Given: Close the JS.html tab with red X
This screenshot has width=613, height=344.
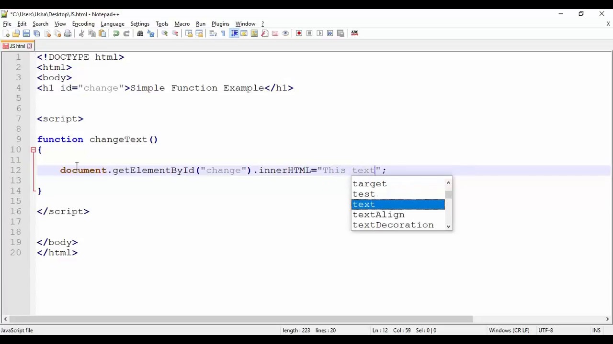Looking at the screenshot, I should (29, 46).
